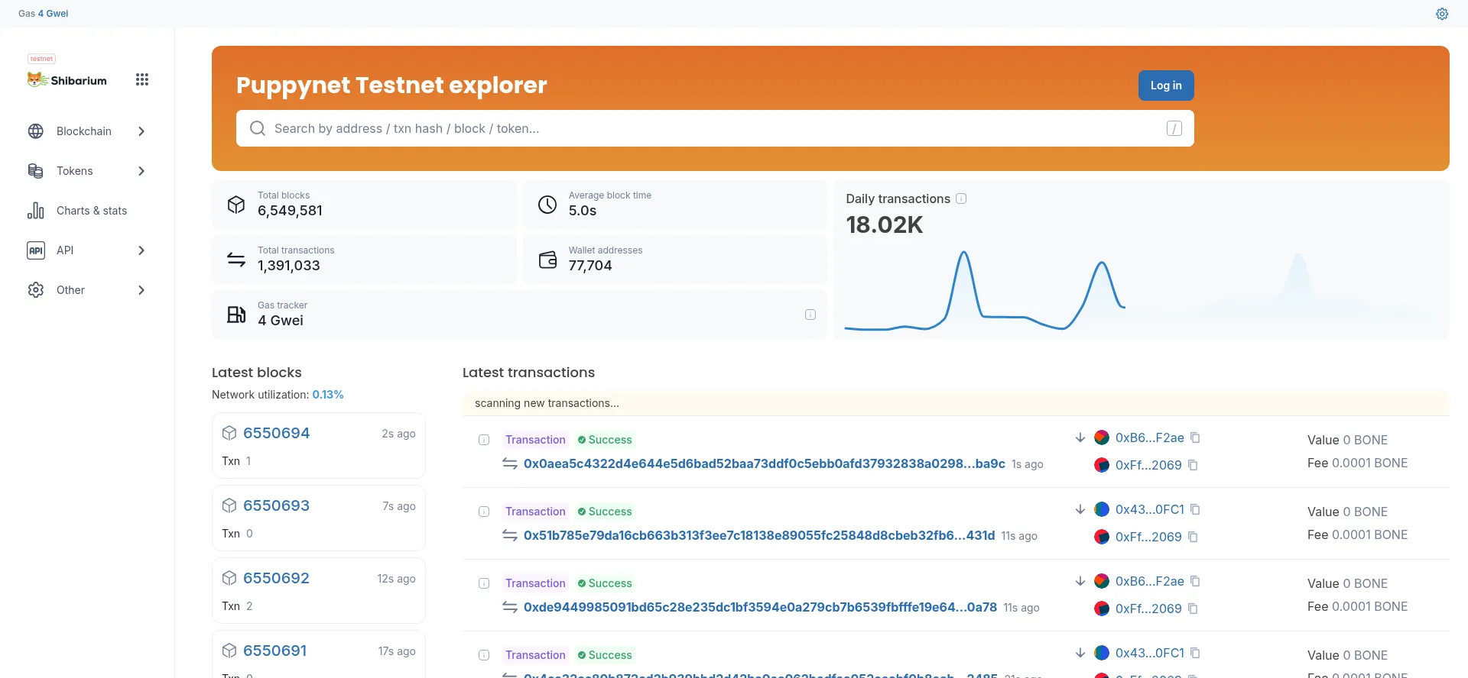
Task: Click Network utilization 0.13% value
Action: [328, 395]
